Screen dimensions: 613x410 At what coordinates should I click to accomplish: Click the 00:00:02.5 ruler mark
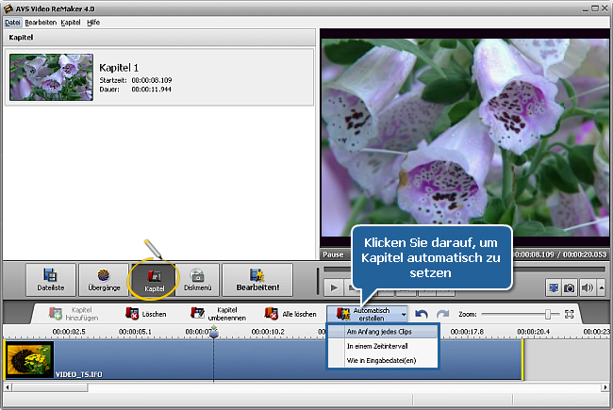click(69, 332)
